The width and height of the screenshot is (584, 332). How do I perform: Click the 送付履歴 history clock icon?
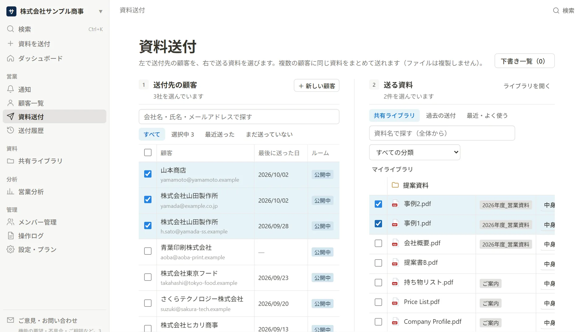[x=11, y=130]
